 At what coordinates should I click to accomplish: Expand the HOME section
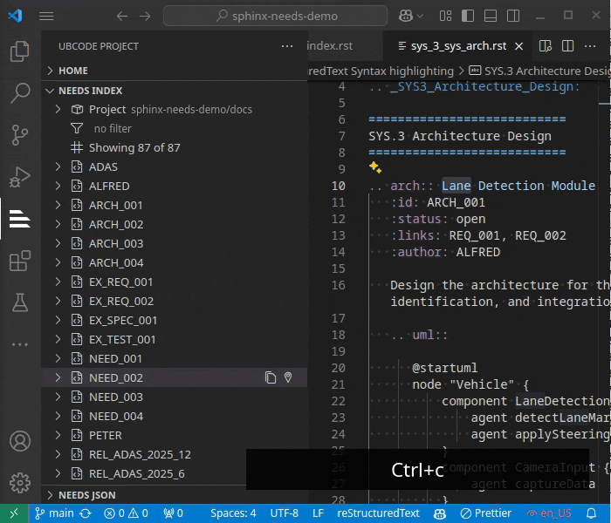tap(51, 71)
